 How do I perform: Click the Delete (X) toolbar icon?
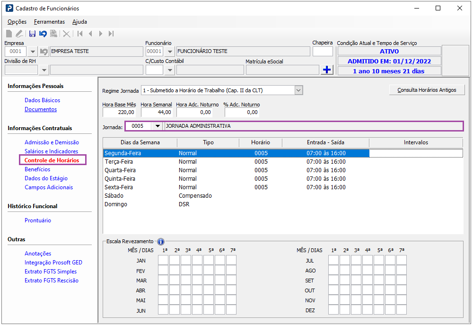click(67, 34)
